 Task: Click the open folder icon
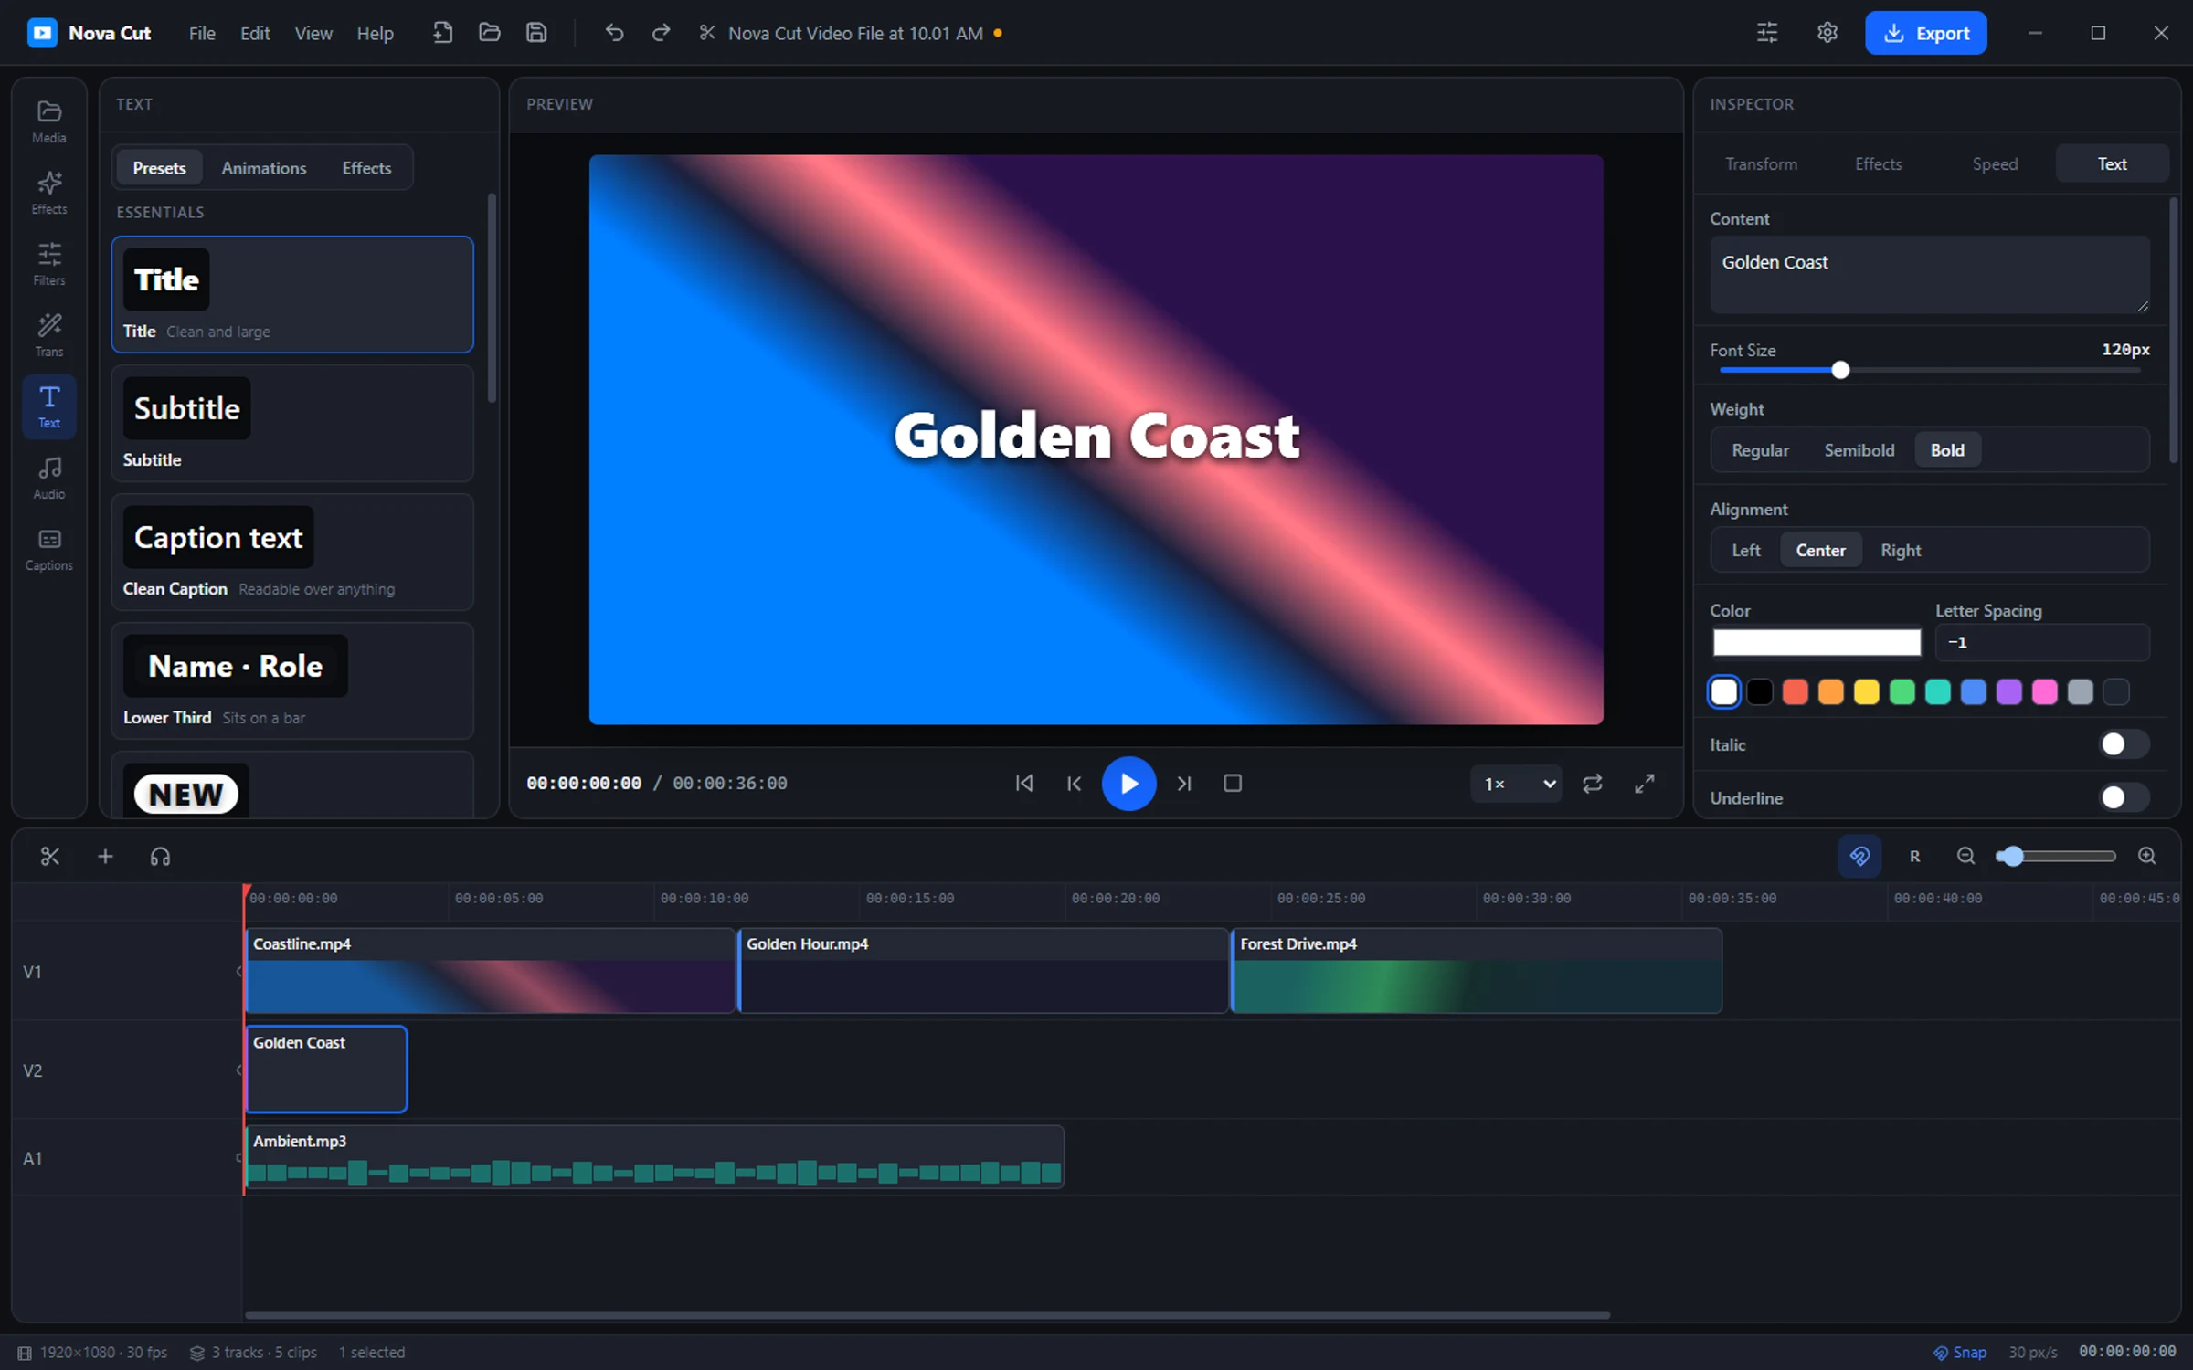click(x=490, y=33)
